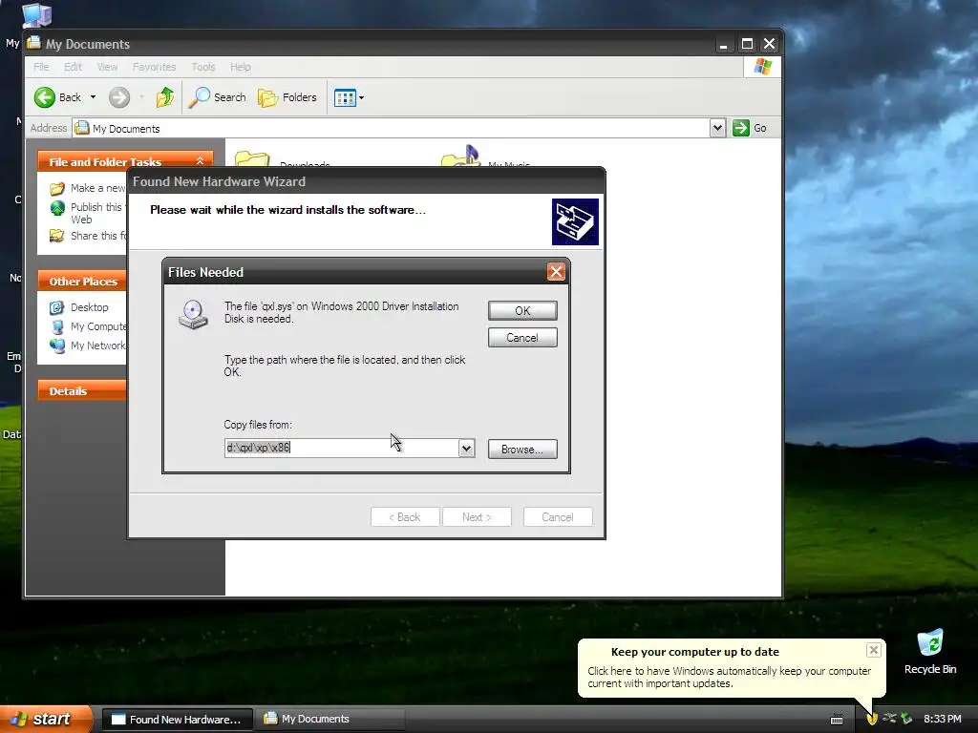Screen dimensions: 978x733
Task: Click the Safely Remove Hardware tray icon
Action: coord(906,719)
